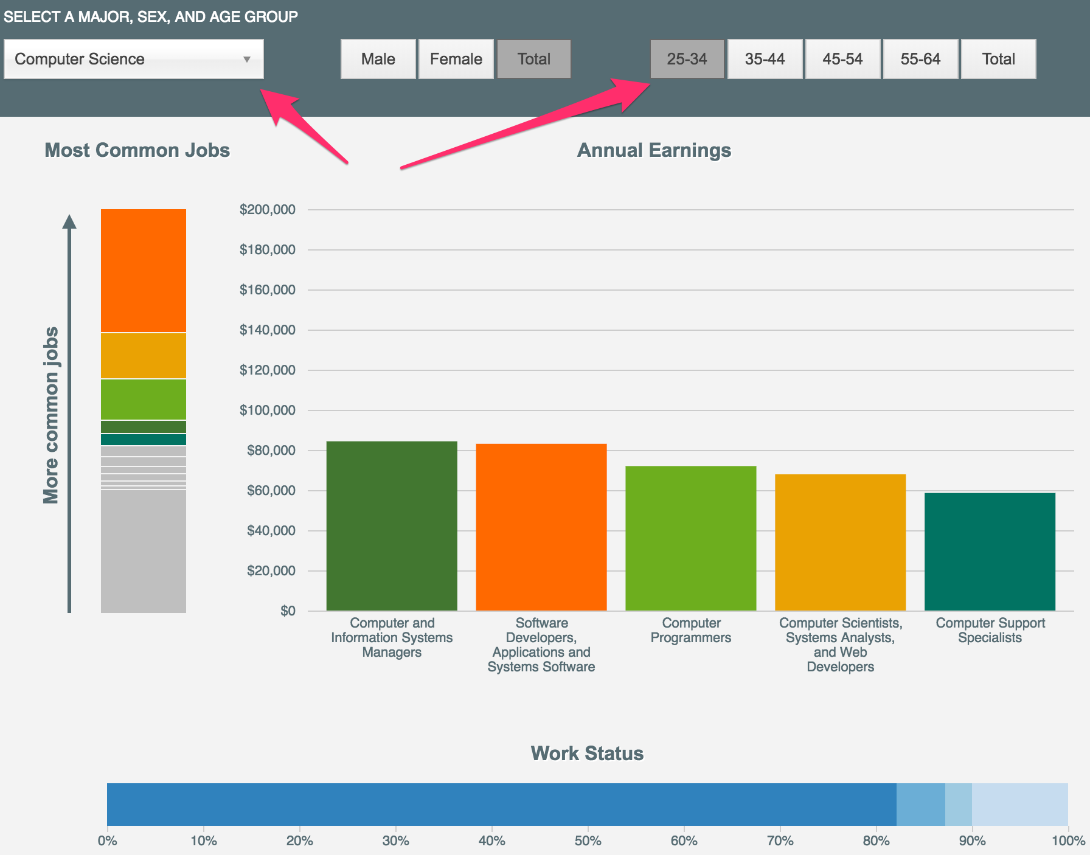Click the amber Computer Scientists earnings bar
This screenshot has height=855, width=1090.
(840, 542)
